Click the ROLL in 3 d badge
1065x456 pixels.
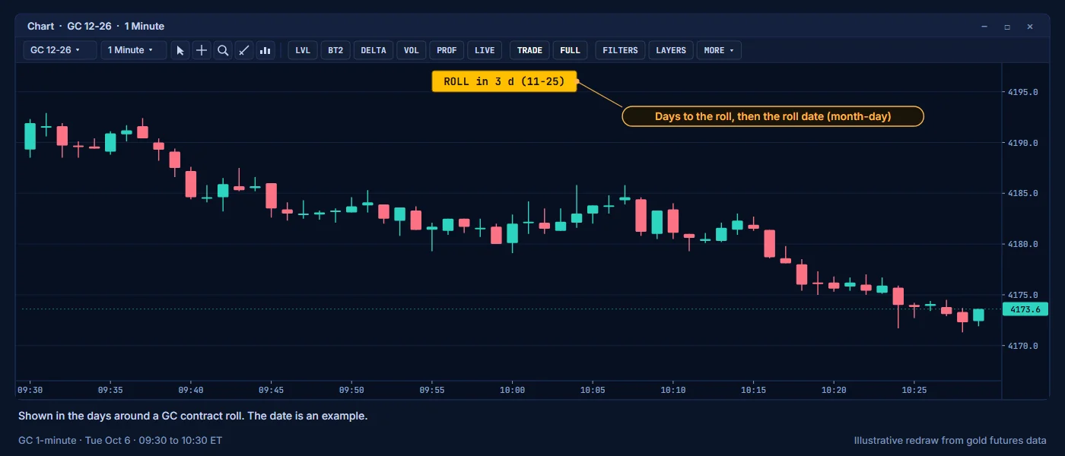(x=504, y=81)
